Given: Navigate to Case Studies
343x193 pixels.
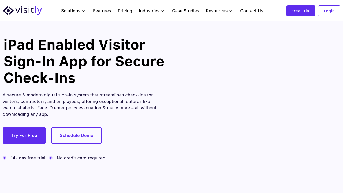Looking at the screenshot, I should (x=185, y=11).
